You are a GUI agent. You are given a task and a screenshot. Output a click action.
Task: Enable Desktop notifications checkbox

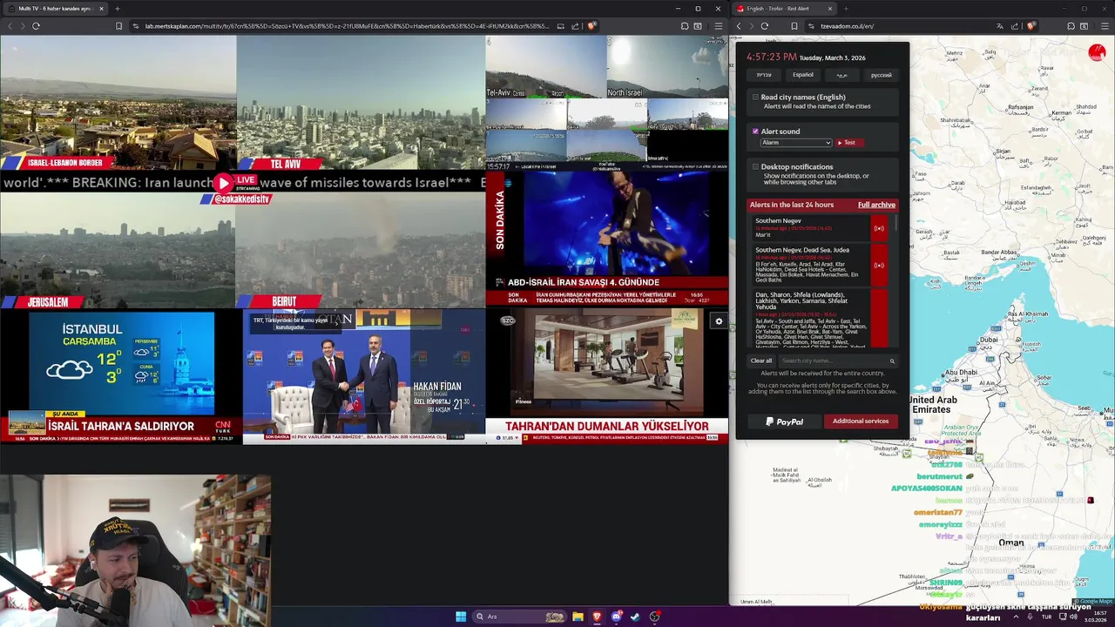coord(755,166)
